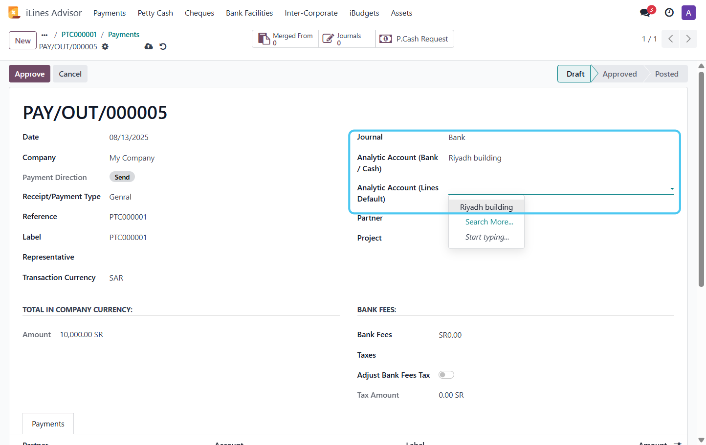
Task: Click the breadcrumb ellipsis icon
Action: (x=44, y=35)
